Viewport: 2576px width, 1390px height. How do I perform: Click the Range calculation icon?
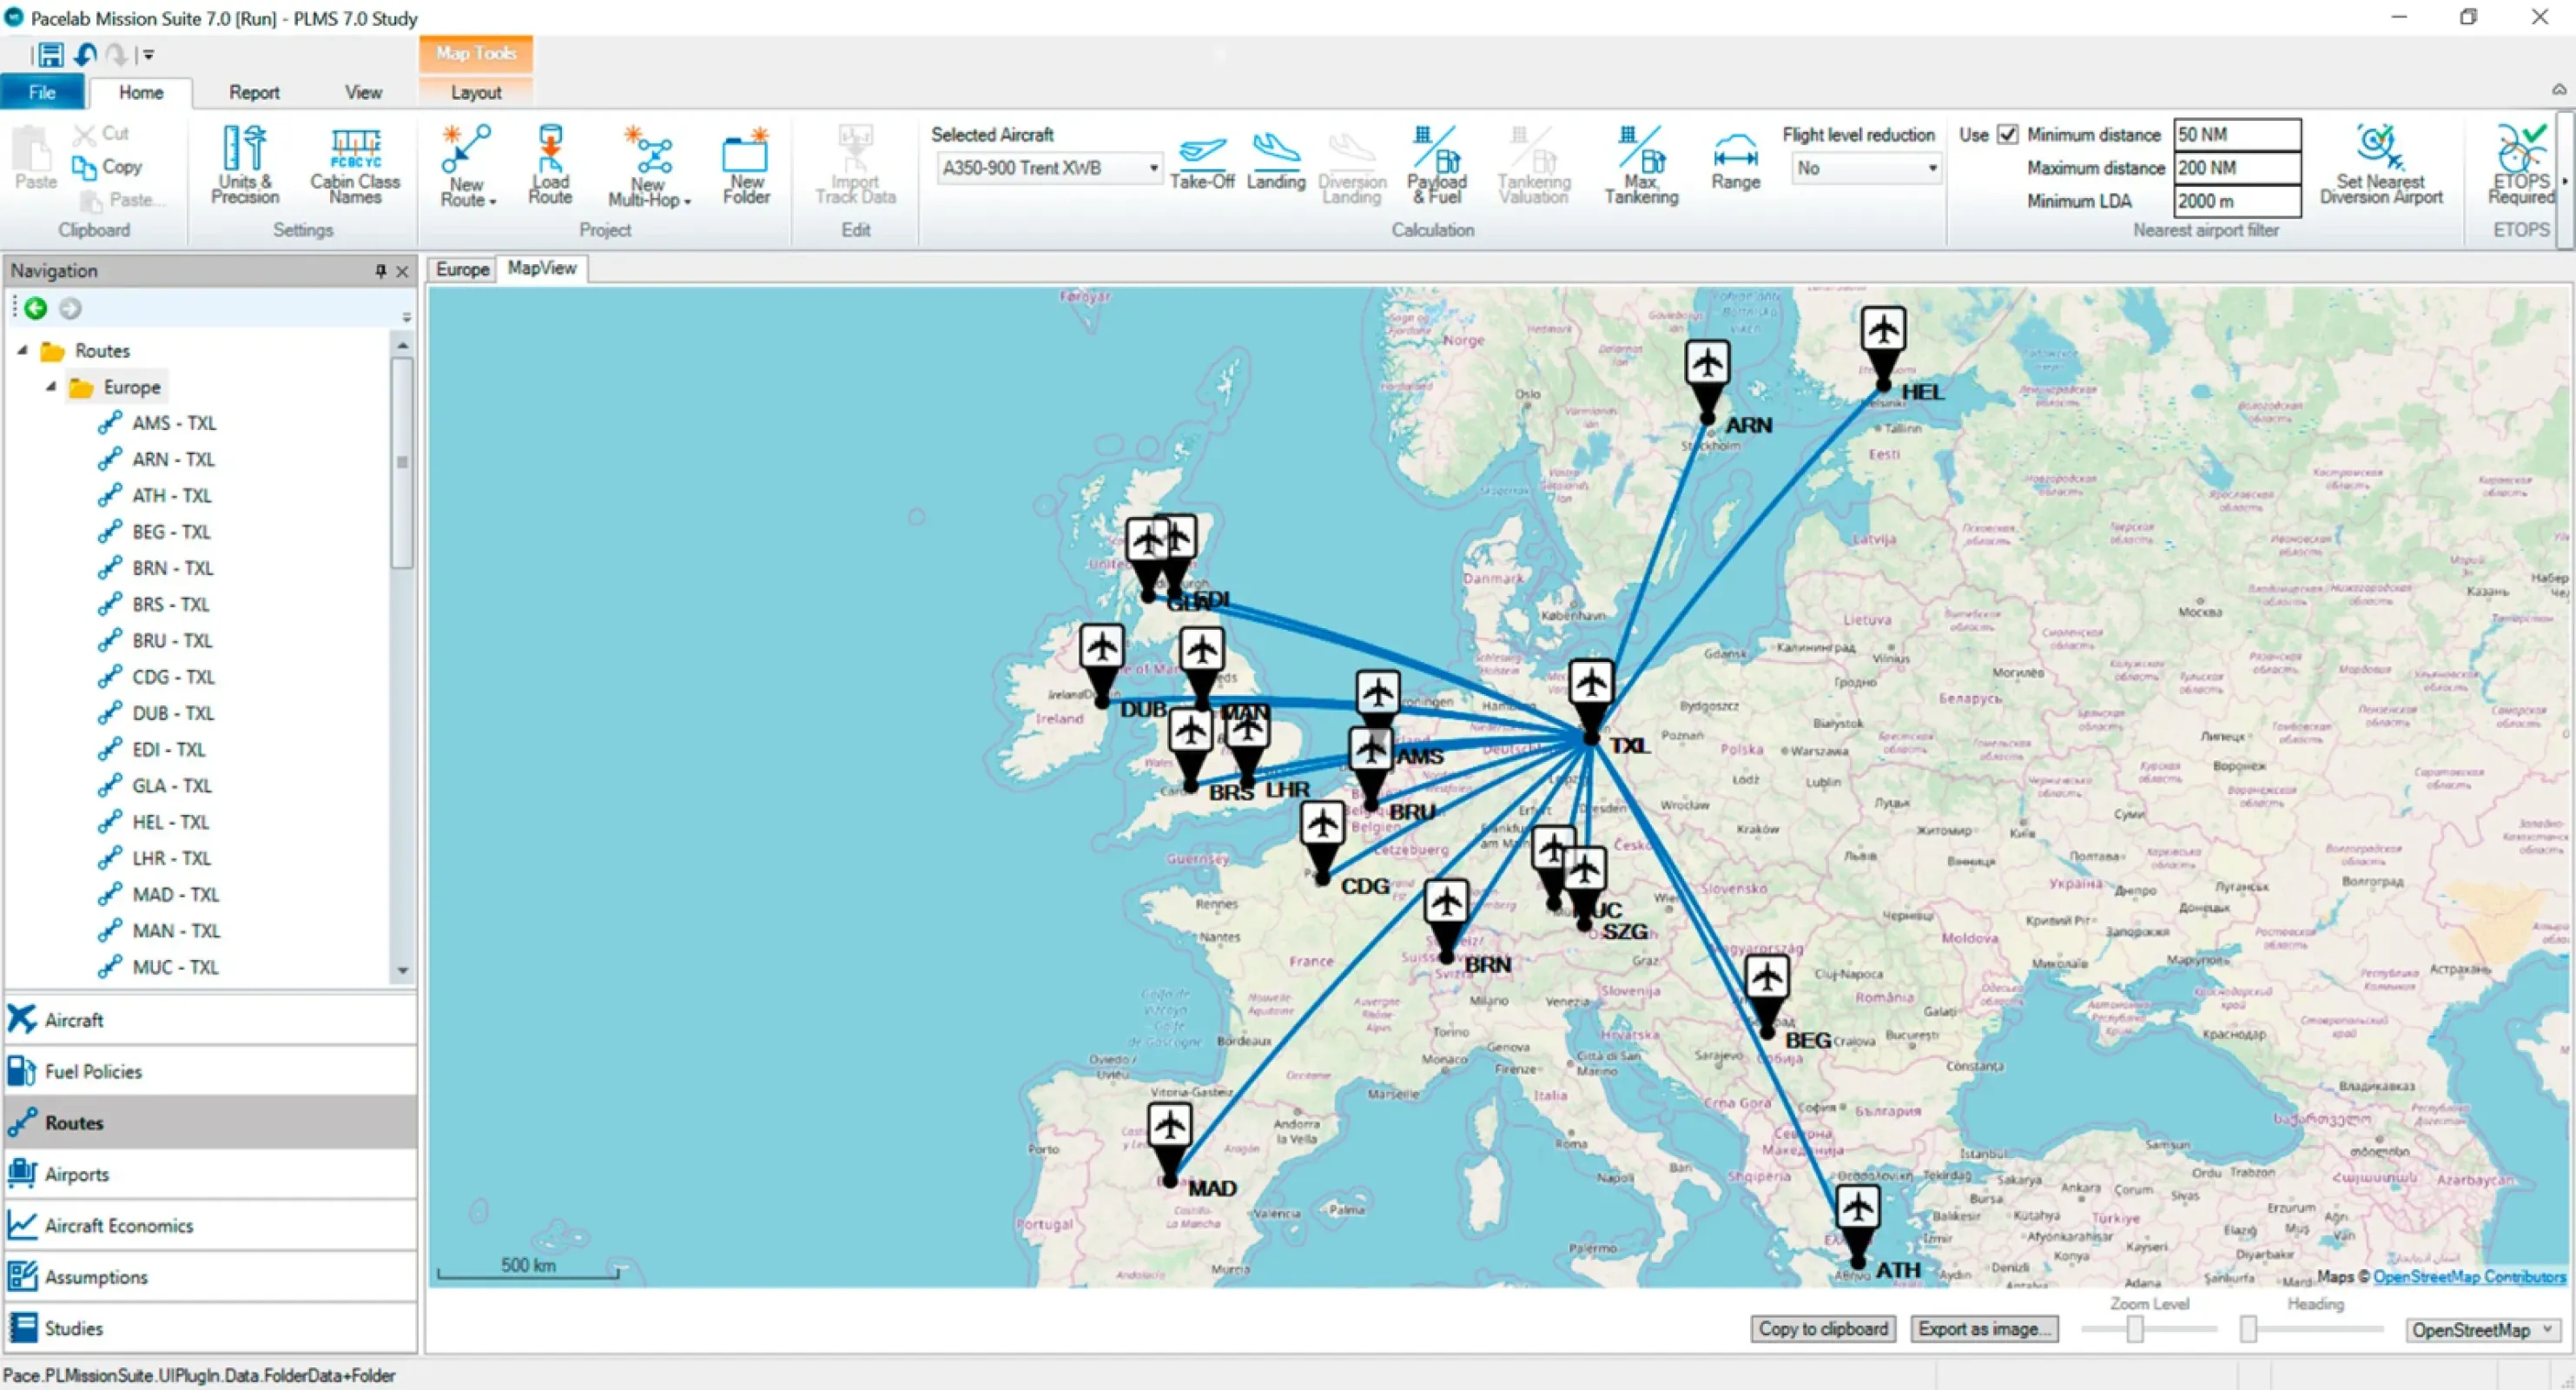point(1735,152)
